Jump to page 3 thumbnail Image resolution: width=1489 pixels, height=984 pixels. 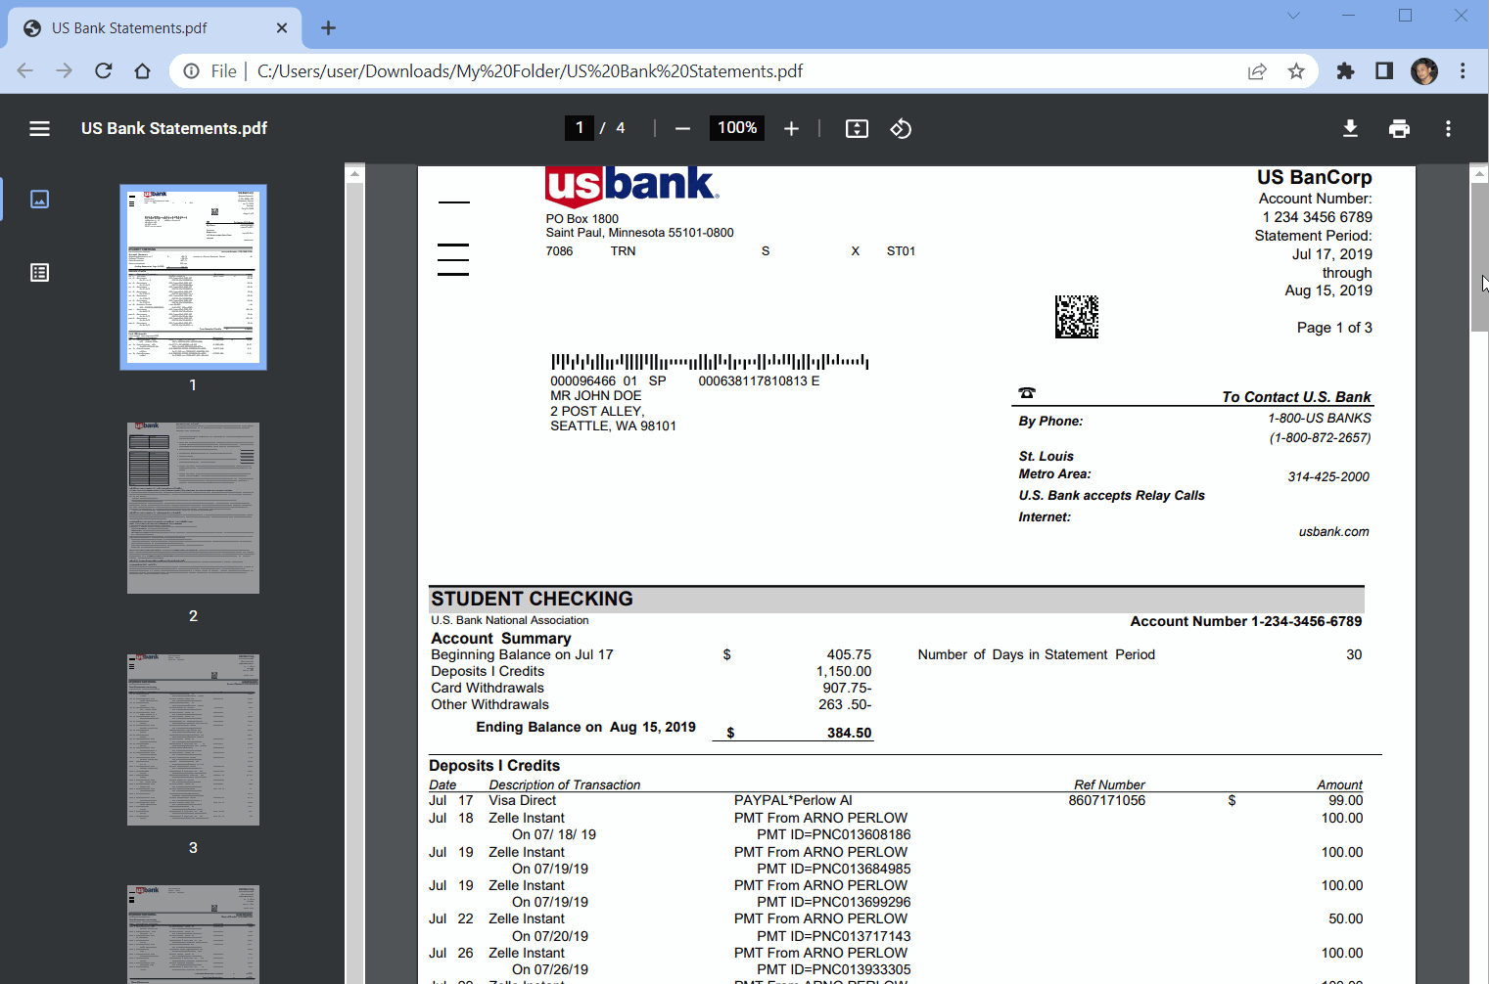pyautogui.click(x=193, y=739)
